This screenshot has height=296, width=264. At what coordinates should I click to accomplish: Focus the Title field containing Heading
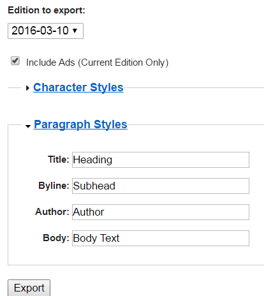[161, 159]
